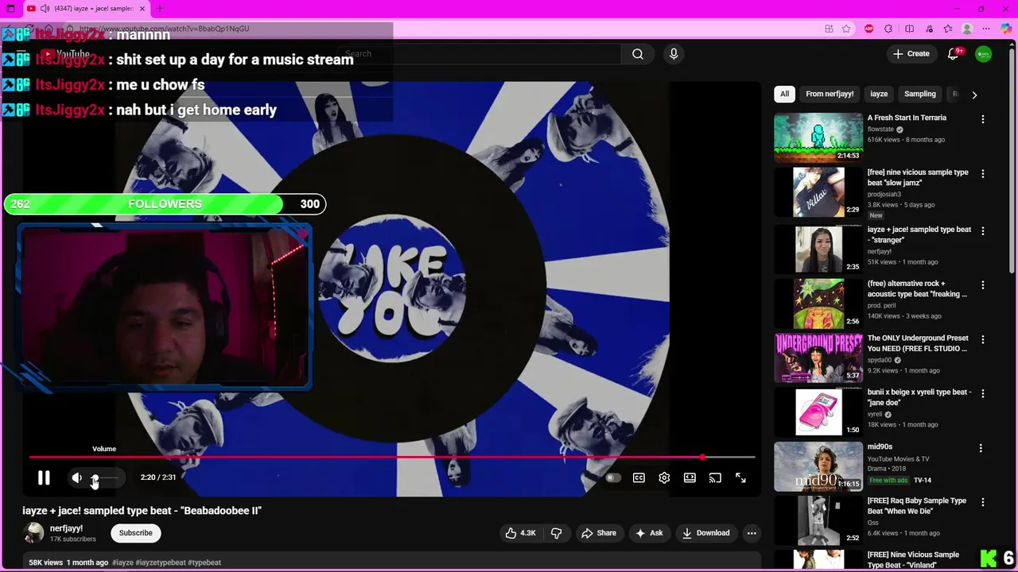
Task: Open options for "jane doe" type beat
Action: (x=982, y=393)
